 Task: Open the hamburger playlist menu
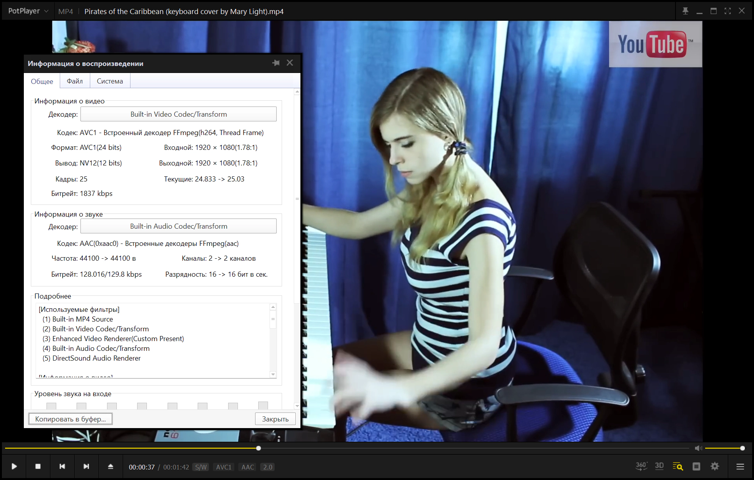(740, 466)
